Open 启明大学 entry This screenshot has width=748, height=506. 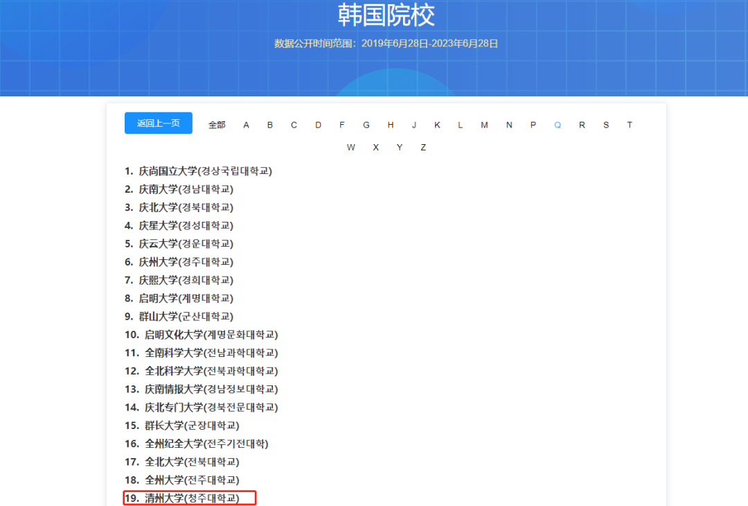[187, 297]
